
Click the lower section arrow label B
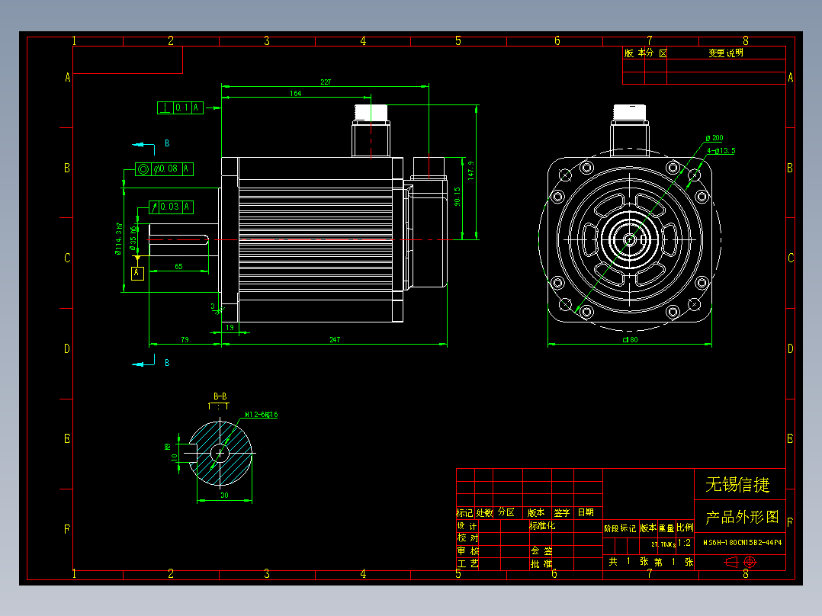coord(167,362)
